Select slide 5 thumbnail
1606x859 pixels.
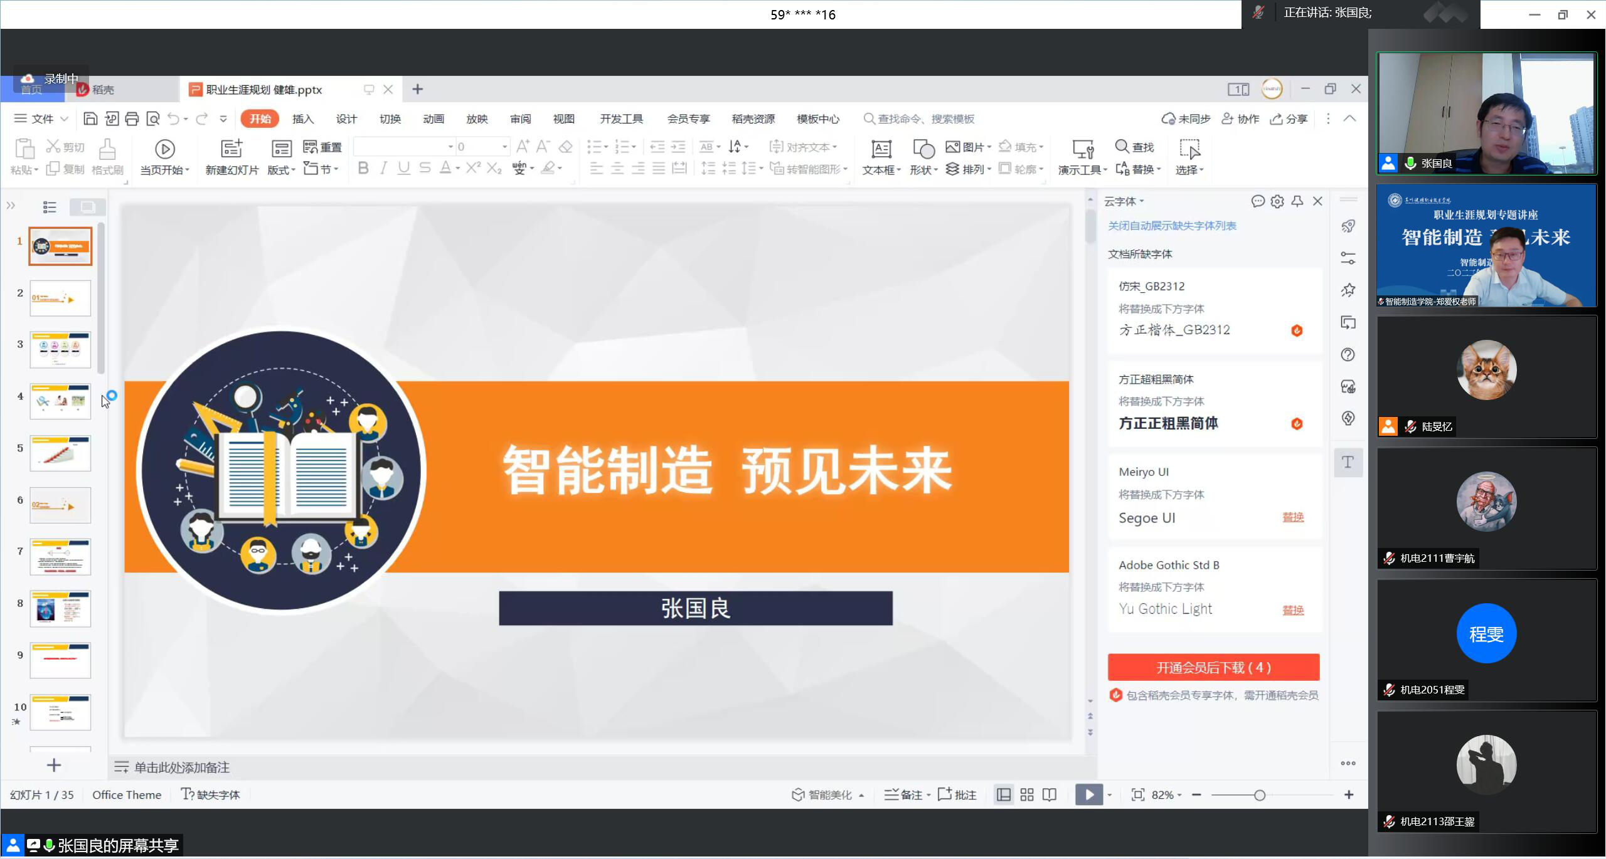(60, 453)
